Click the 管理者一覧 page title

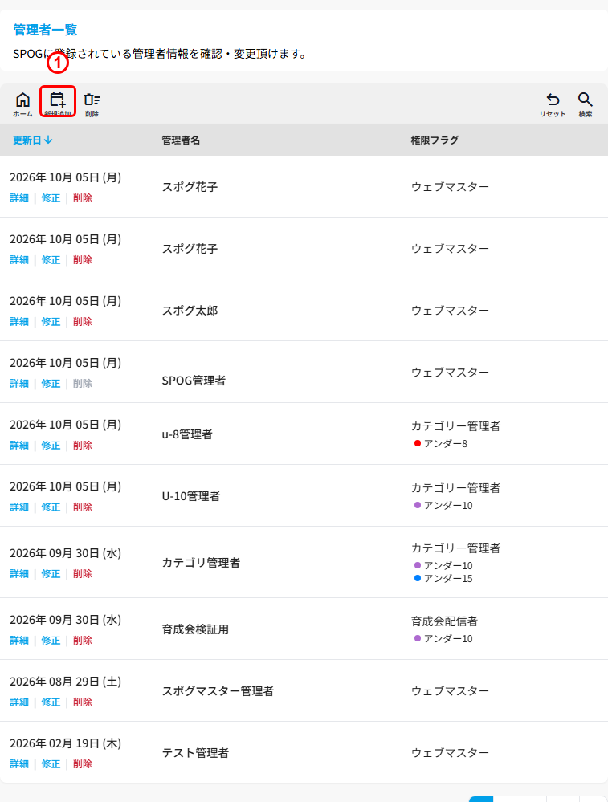45,30
